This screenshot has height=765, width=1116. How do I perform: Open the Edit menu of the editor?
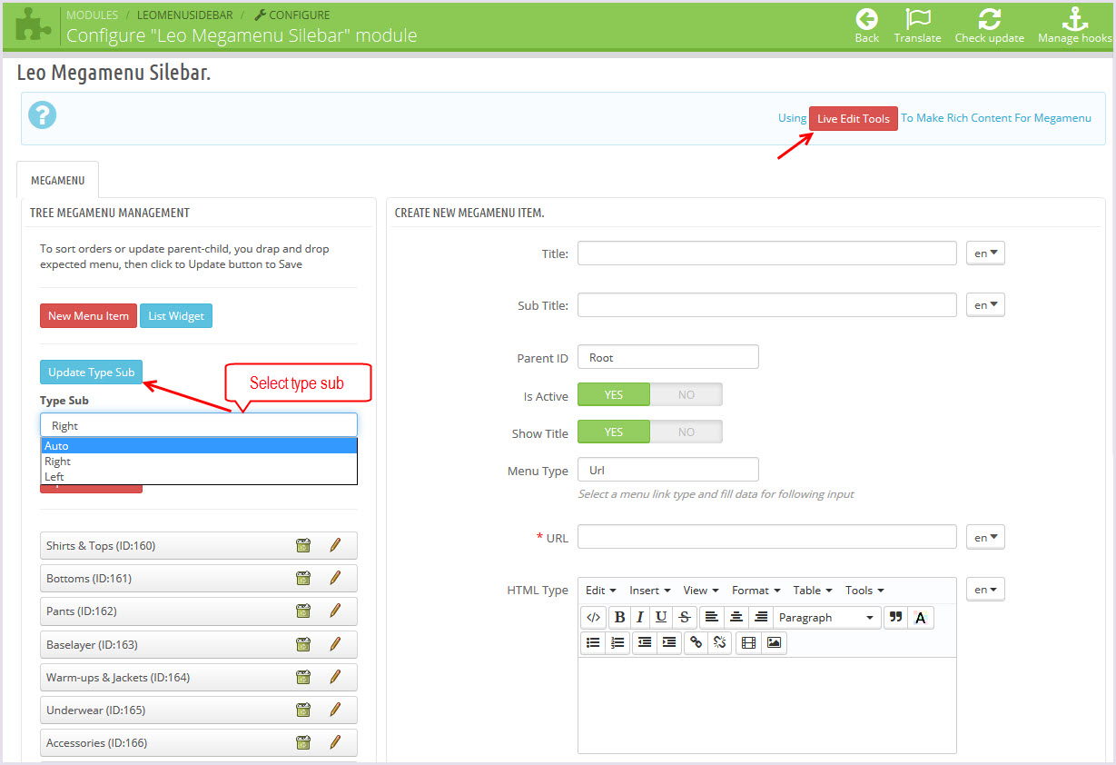pos(600,591)
